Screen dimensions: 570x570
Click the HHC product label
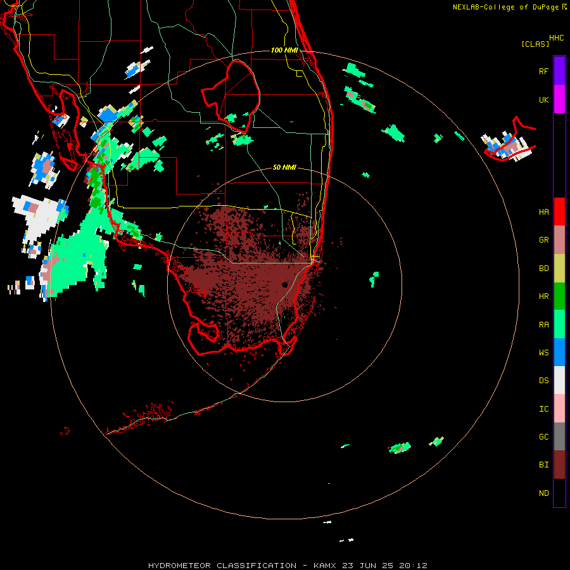click(556, 38)
